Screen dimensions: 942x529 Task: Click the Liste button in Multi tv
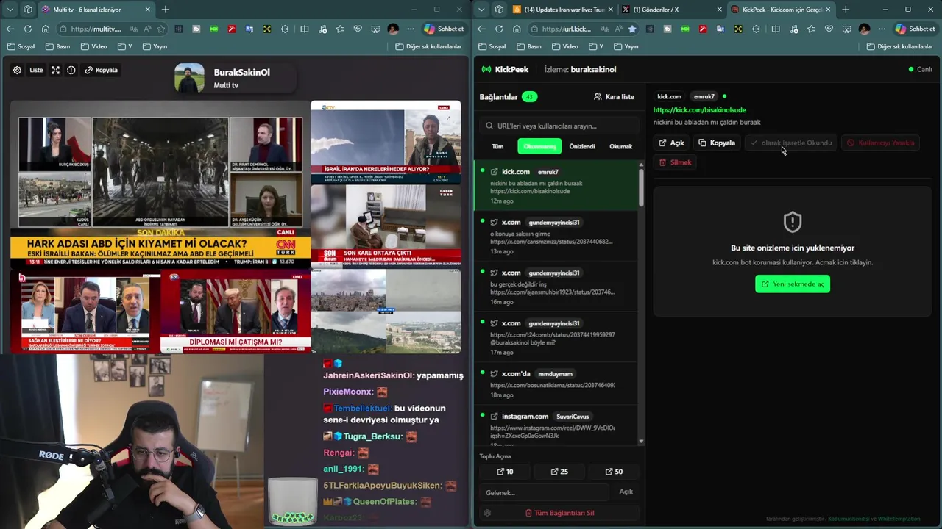(x=36, y=70)
